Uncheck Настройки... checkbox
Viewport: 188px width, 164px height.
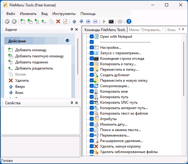tap(92, 47)
